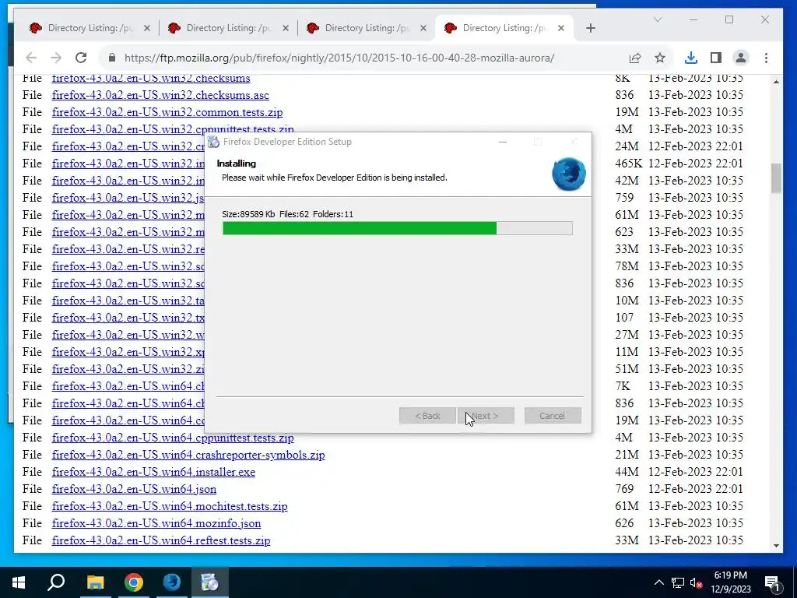Click 'Size:89589 Kb Files:62 Folders:11' text
Viewport: 797px width, 598px height.
coord(288,214)
